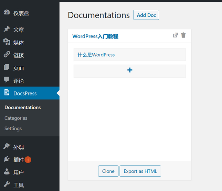Screen dimensions: 222x191
Task: Click the pages icon beside 页面
Action: coord(7,67)
